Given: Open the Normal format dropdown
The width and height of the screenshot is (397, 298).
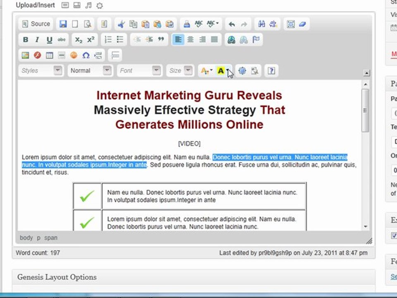Looking at the screenshot, I should (90, 70).
